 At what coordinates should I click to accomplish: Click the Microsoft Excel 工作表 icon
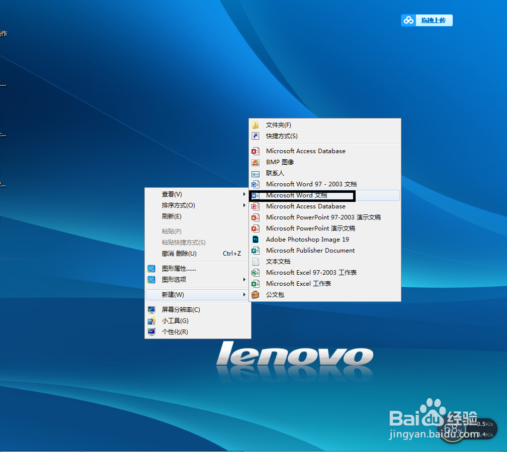tap(256, 283)
